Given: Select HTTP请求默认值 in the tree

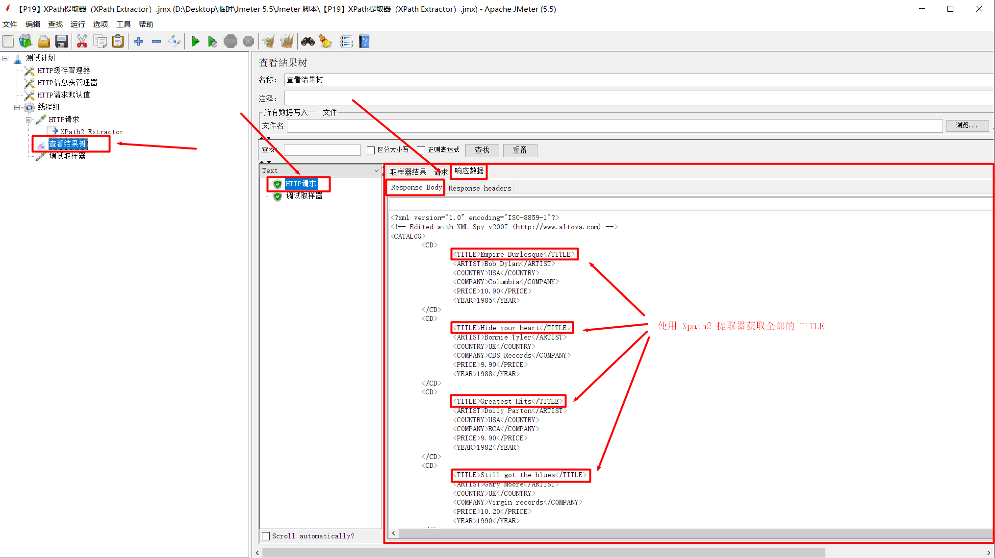Looking at the screenshot, I should 64,95.
